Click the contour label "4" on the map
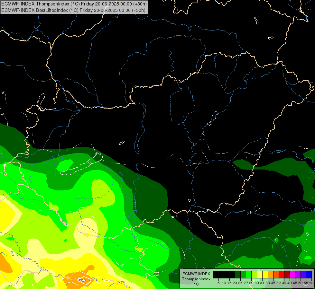Screen dimensions: 315x289 tap(3, 92)
